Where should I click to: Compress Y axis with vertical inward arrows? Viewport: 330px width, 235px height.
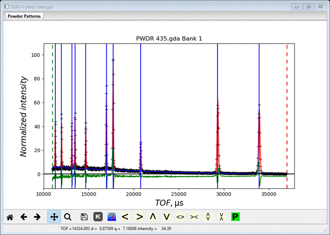222,216
